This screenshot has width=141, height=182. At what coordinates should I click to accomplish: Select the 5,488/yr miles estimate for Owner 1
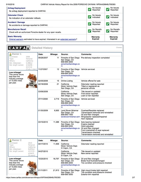[x=29, y=63]
